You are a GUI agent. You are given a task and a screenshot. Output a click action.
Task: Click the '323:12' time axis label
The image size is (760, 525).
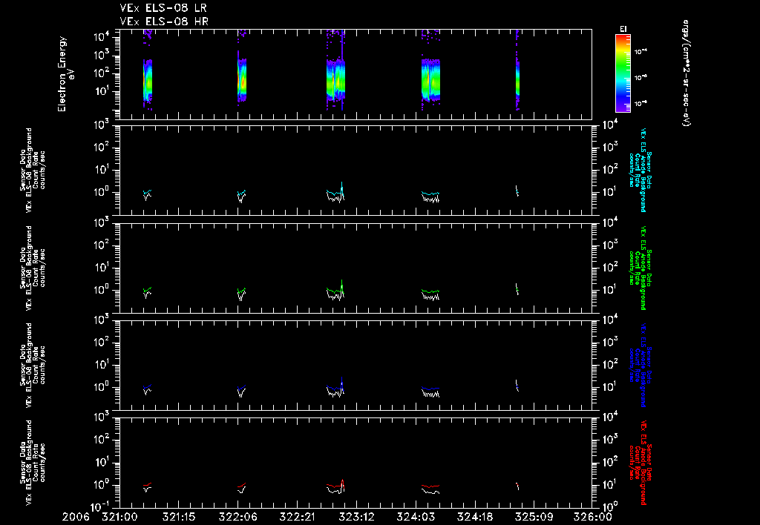click(356, 518)
